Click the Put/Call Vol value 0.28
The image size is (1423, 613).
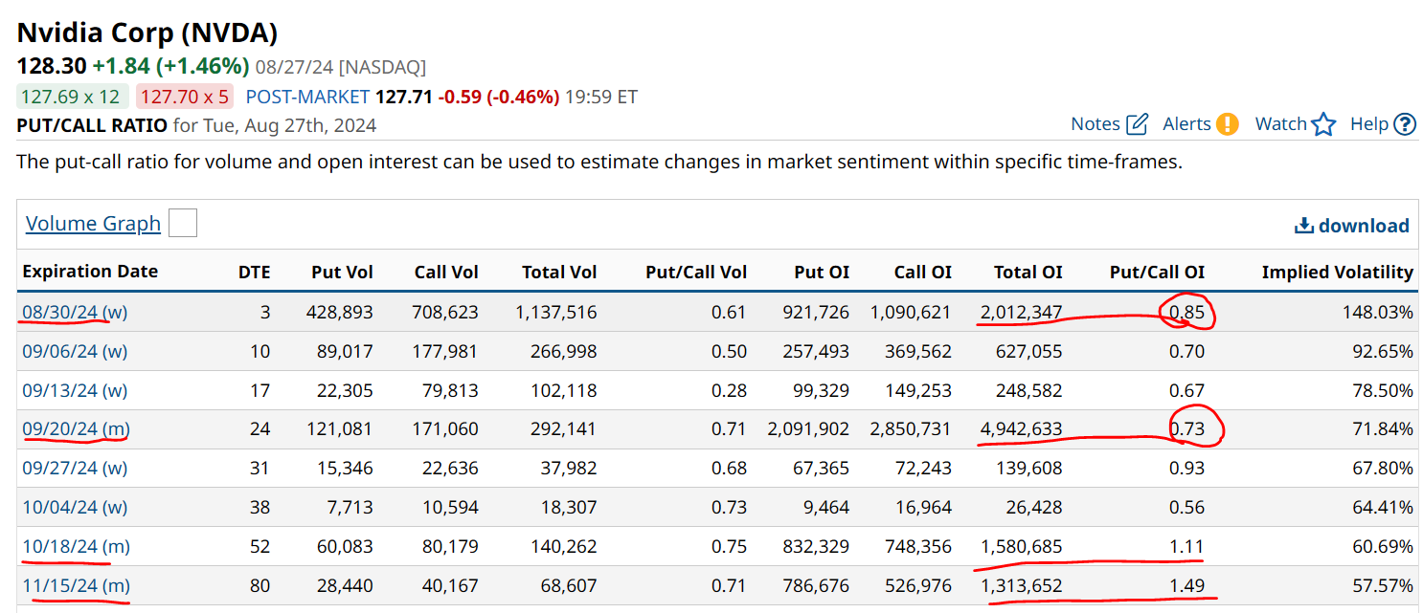tap(730, 390)
